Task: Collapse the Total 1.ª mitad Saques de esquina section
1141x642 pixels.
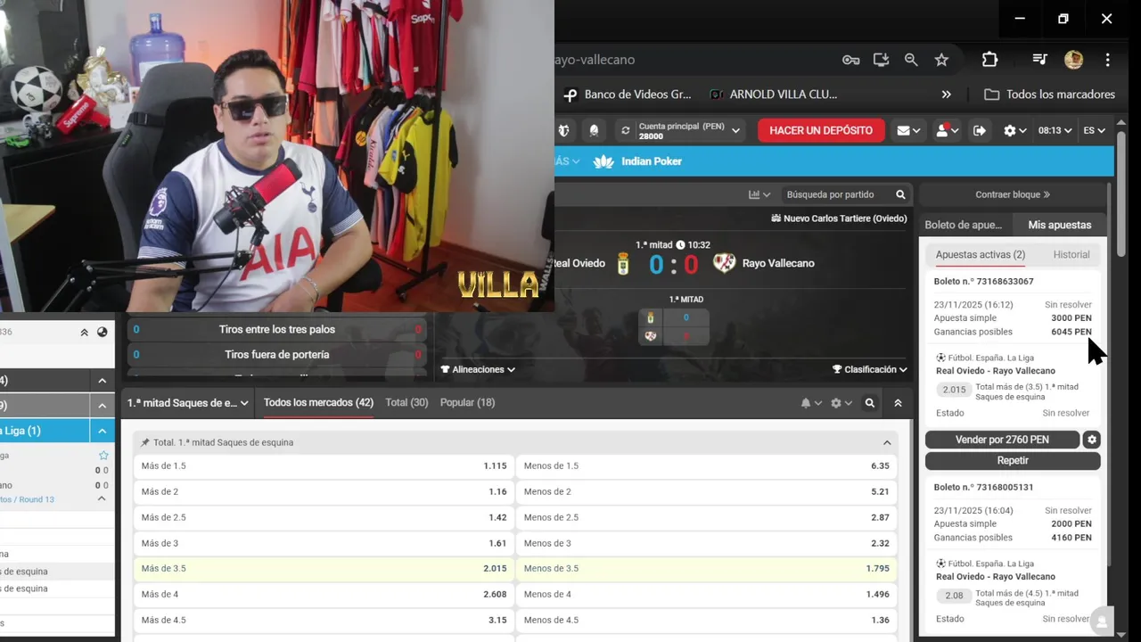Action: [x=887, y=442]
